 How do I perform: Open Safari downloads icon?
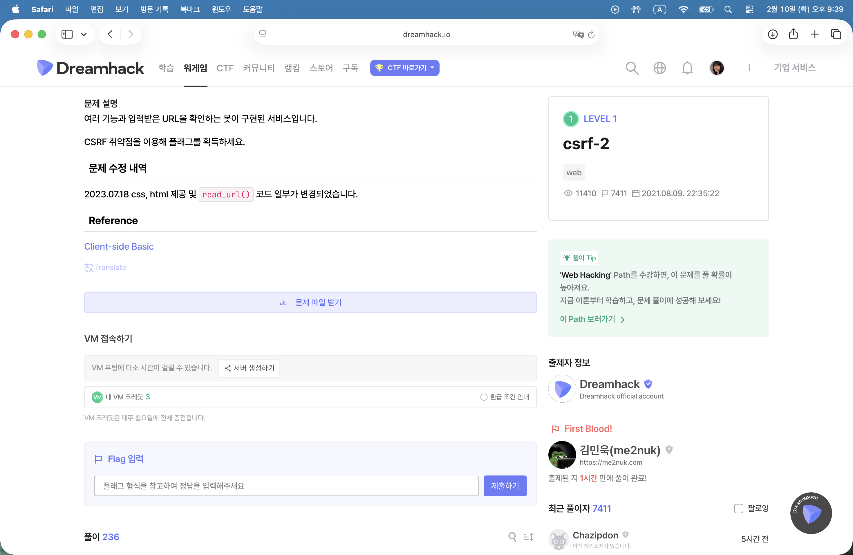tap(773, 35)
